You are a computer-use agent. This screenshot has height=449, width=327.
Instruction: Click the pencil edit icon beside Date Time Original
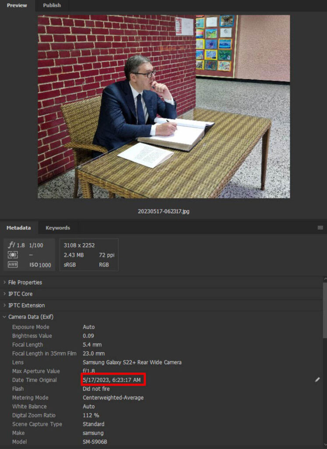coord(317,380)
